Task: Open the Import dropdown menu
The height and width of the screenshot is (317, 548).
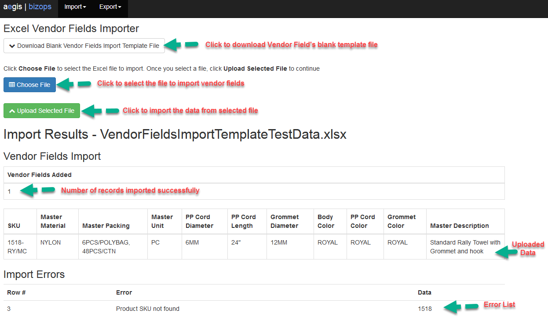Action: click(x=75, y=7)
